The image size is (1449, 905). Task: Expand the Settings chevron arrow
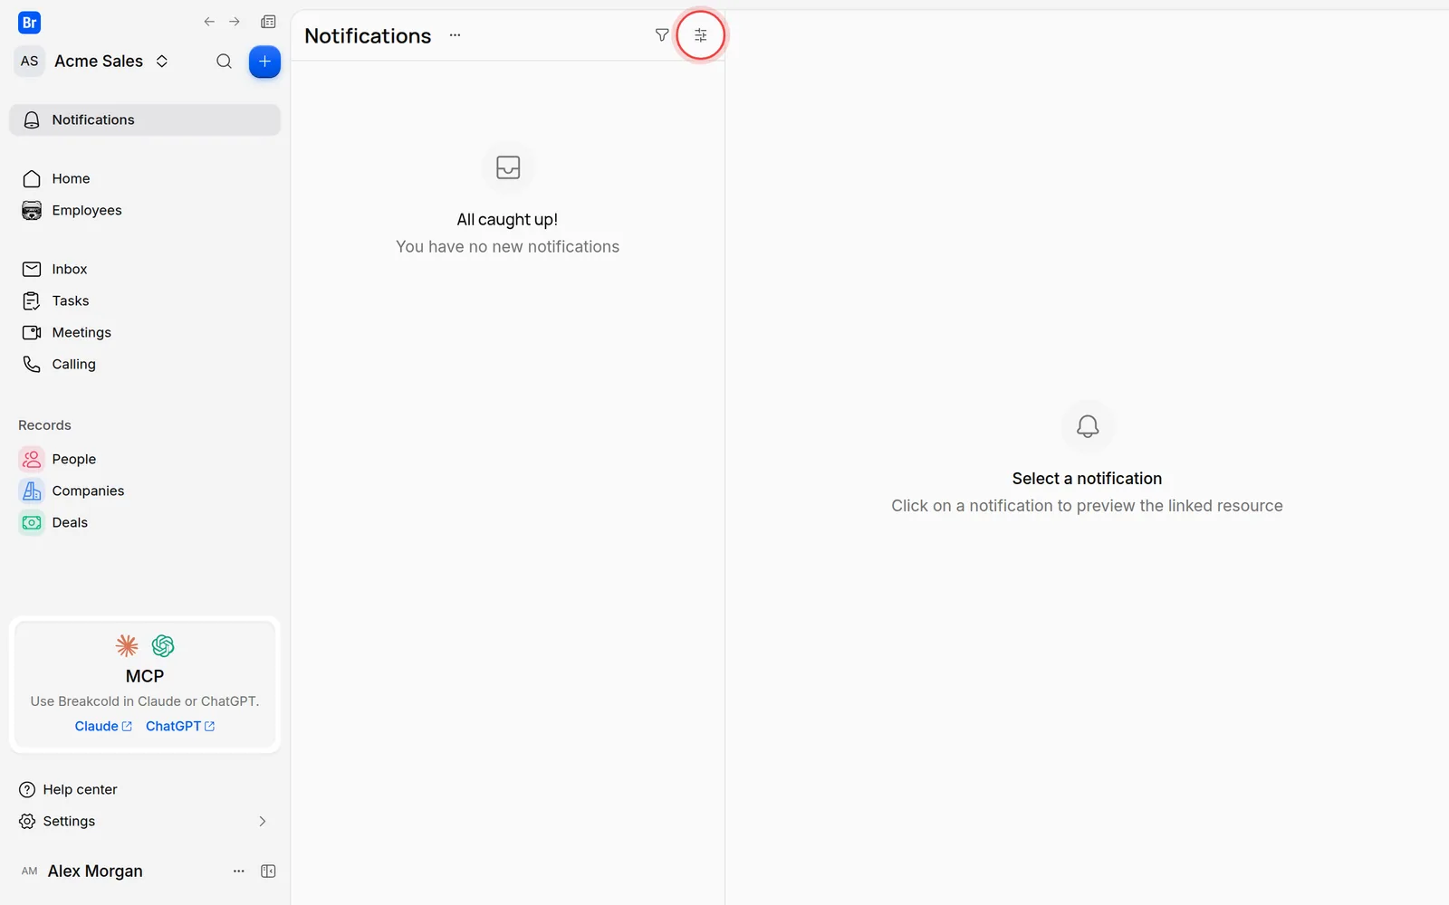click(263, 821)
